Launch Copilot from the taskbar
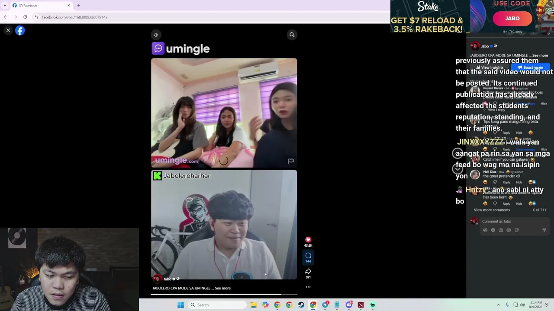This screenshot has height=311, width=554. [x=265, y=305]
